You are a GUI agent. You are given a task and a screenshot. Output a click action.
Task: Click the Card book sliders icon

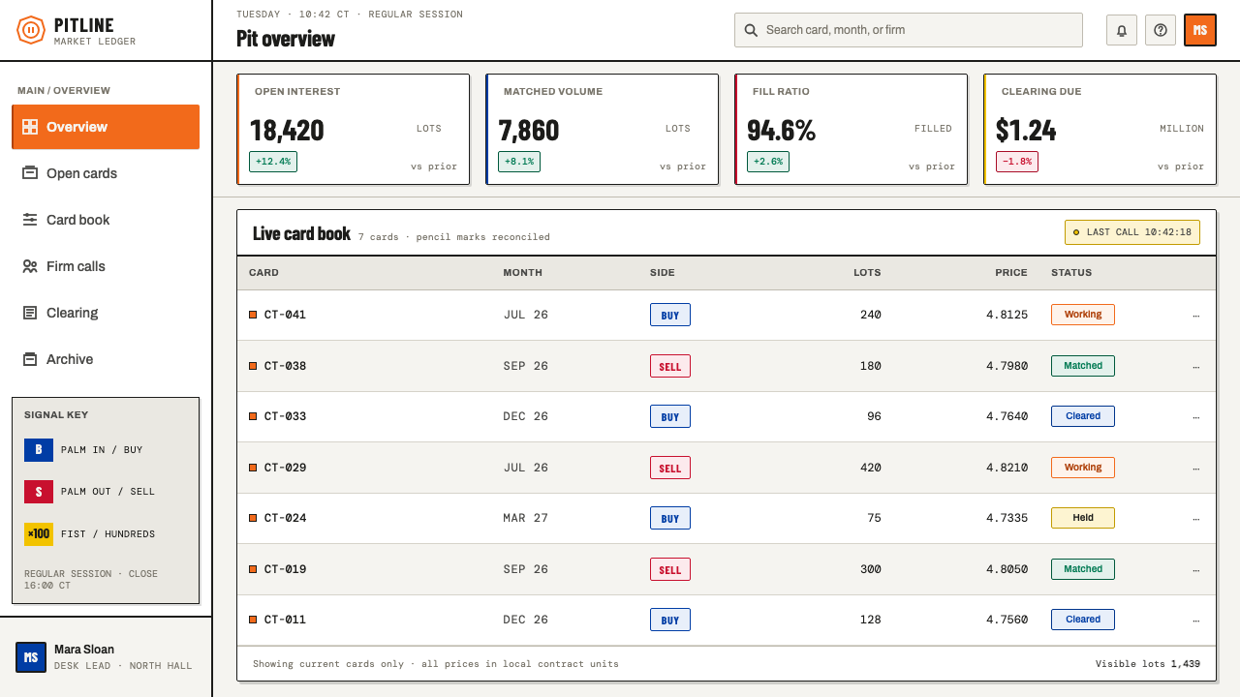point(30,220)
